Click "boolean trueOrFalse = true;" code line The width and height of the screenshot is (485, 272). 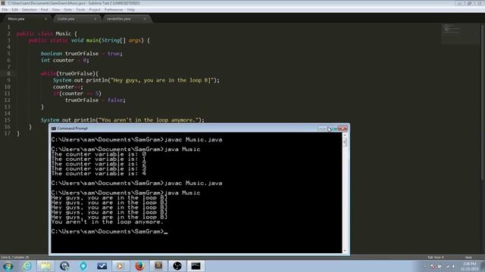point(82,54)
